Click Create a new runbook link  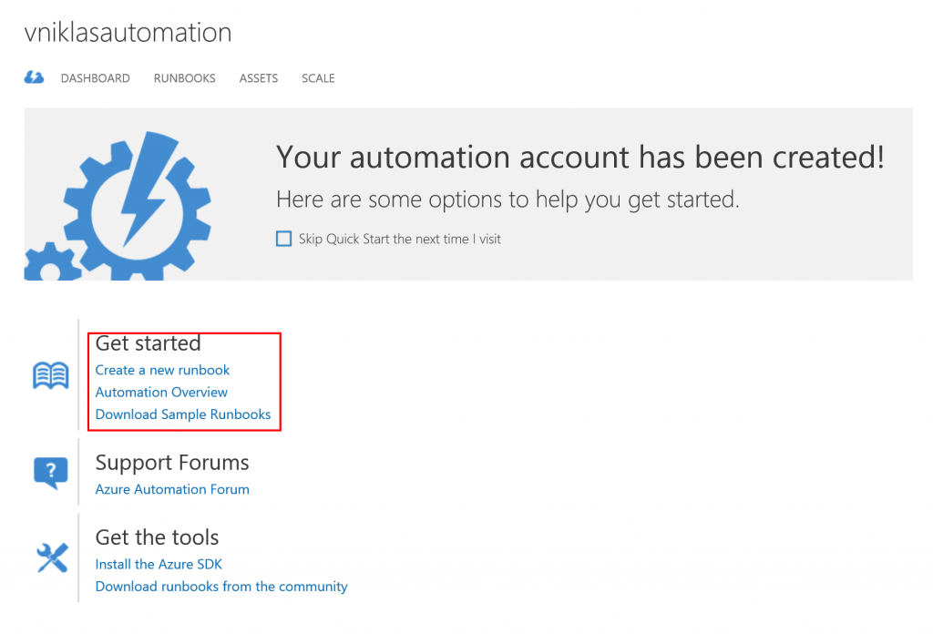tap(162, 370)
